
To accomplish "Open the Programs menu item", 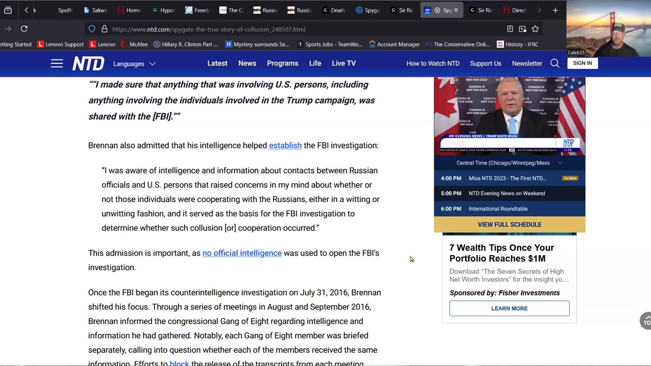I will pyautogui.click(x=282, y=63).
